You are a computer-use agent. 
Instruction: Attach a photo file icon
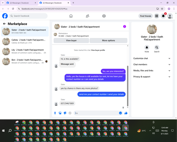click(60, 113)
